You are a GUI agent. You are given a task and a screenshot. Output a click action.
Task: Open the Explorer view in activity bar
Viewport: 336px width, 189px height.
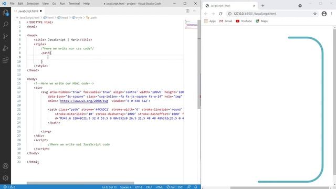pos(5,13)
